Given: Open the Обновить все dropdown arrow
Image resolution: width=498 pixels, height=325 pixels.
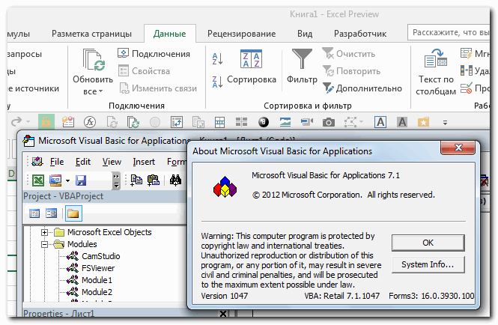Looking at the screenshot, I should coord(100,91).
